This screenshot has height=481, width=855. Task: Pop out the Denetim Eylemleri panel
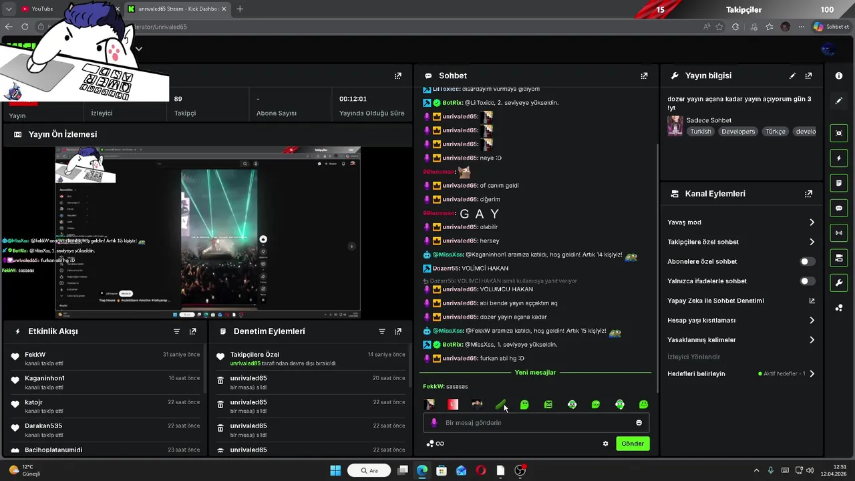coord(397,331)
